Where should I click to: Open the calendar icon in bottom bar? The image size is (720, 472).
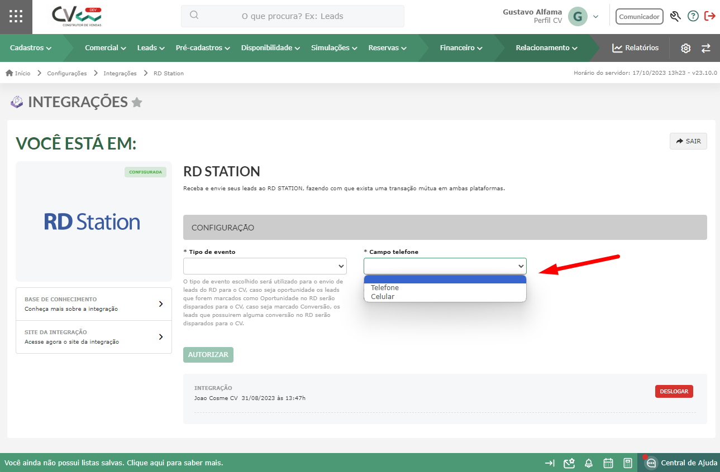(x=608, y=463)
